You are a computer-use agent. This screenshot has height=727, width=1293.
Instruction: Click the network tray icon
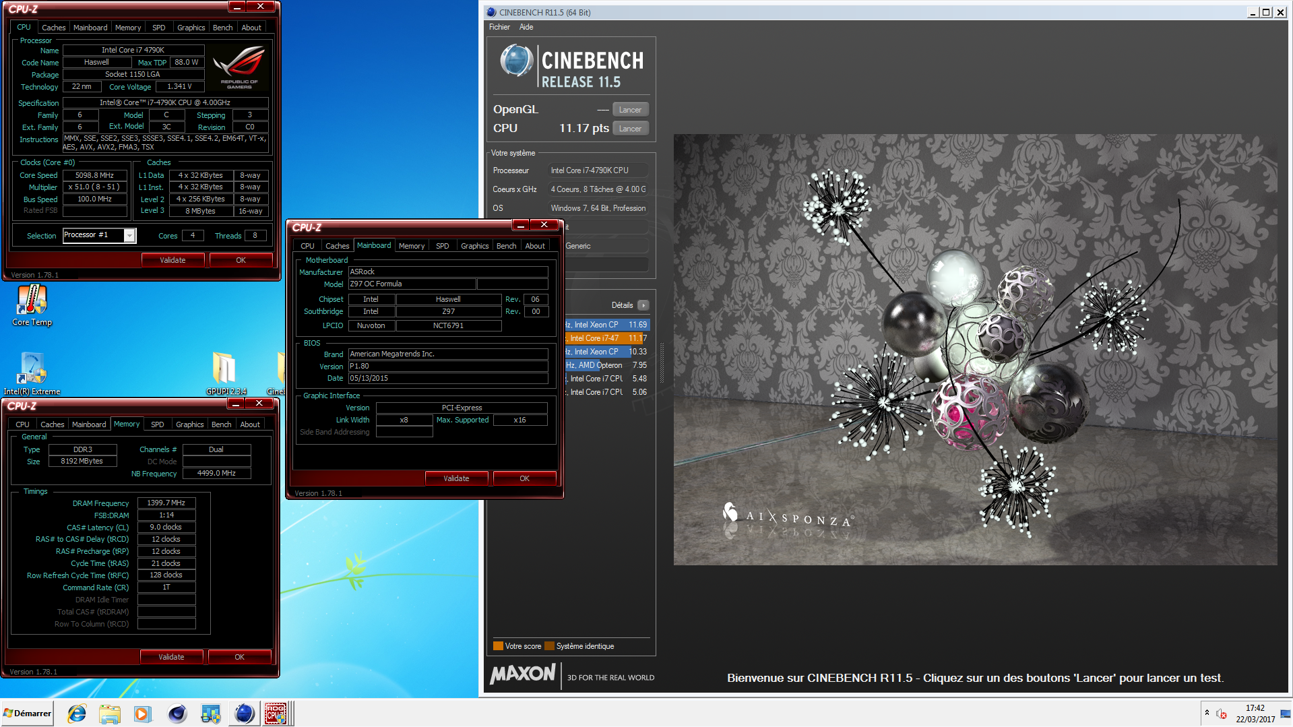1286,714
